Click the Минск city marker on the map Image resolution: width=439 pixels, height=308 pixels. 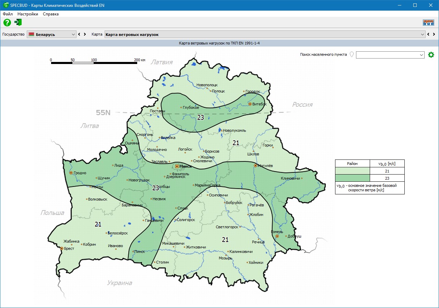[177, 166]
